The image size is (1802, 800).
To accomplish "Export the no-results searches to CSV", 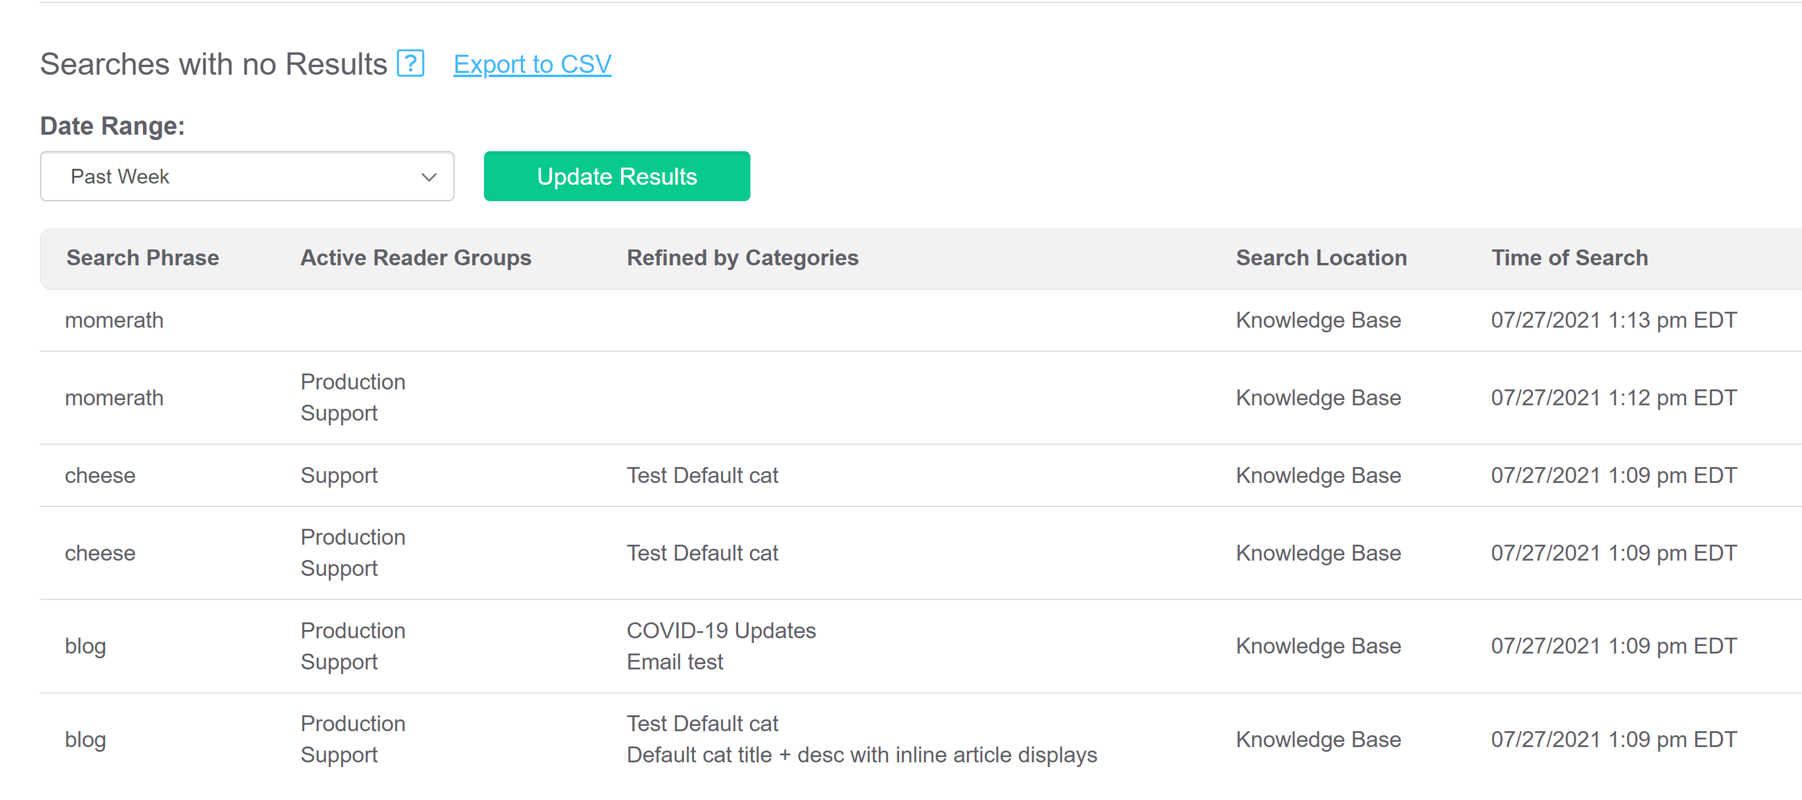I will pyautogui.click(x=532, y=64).
